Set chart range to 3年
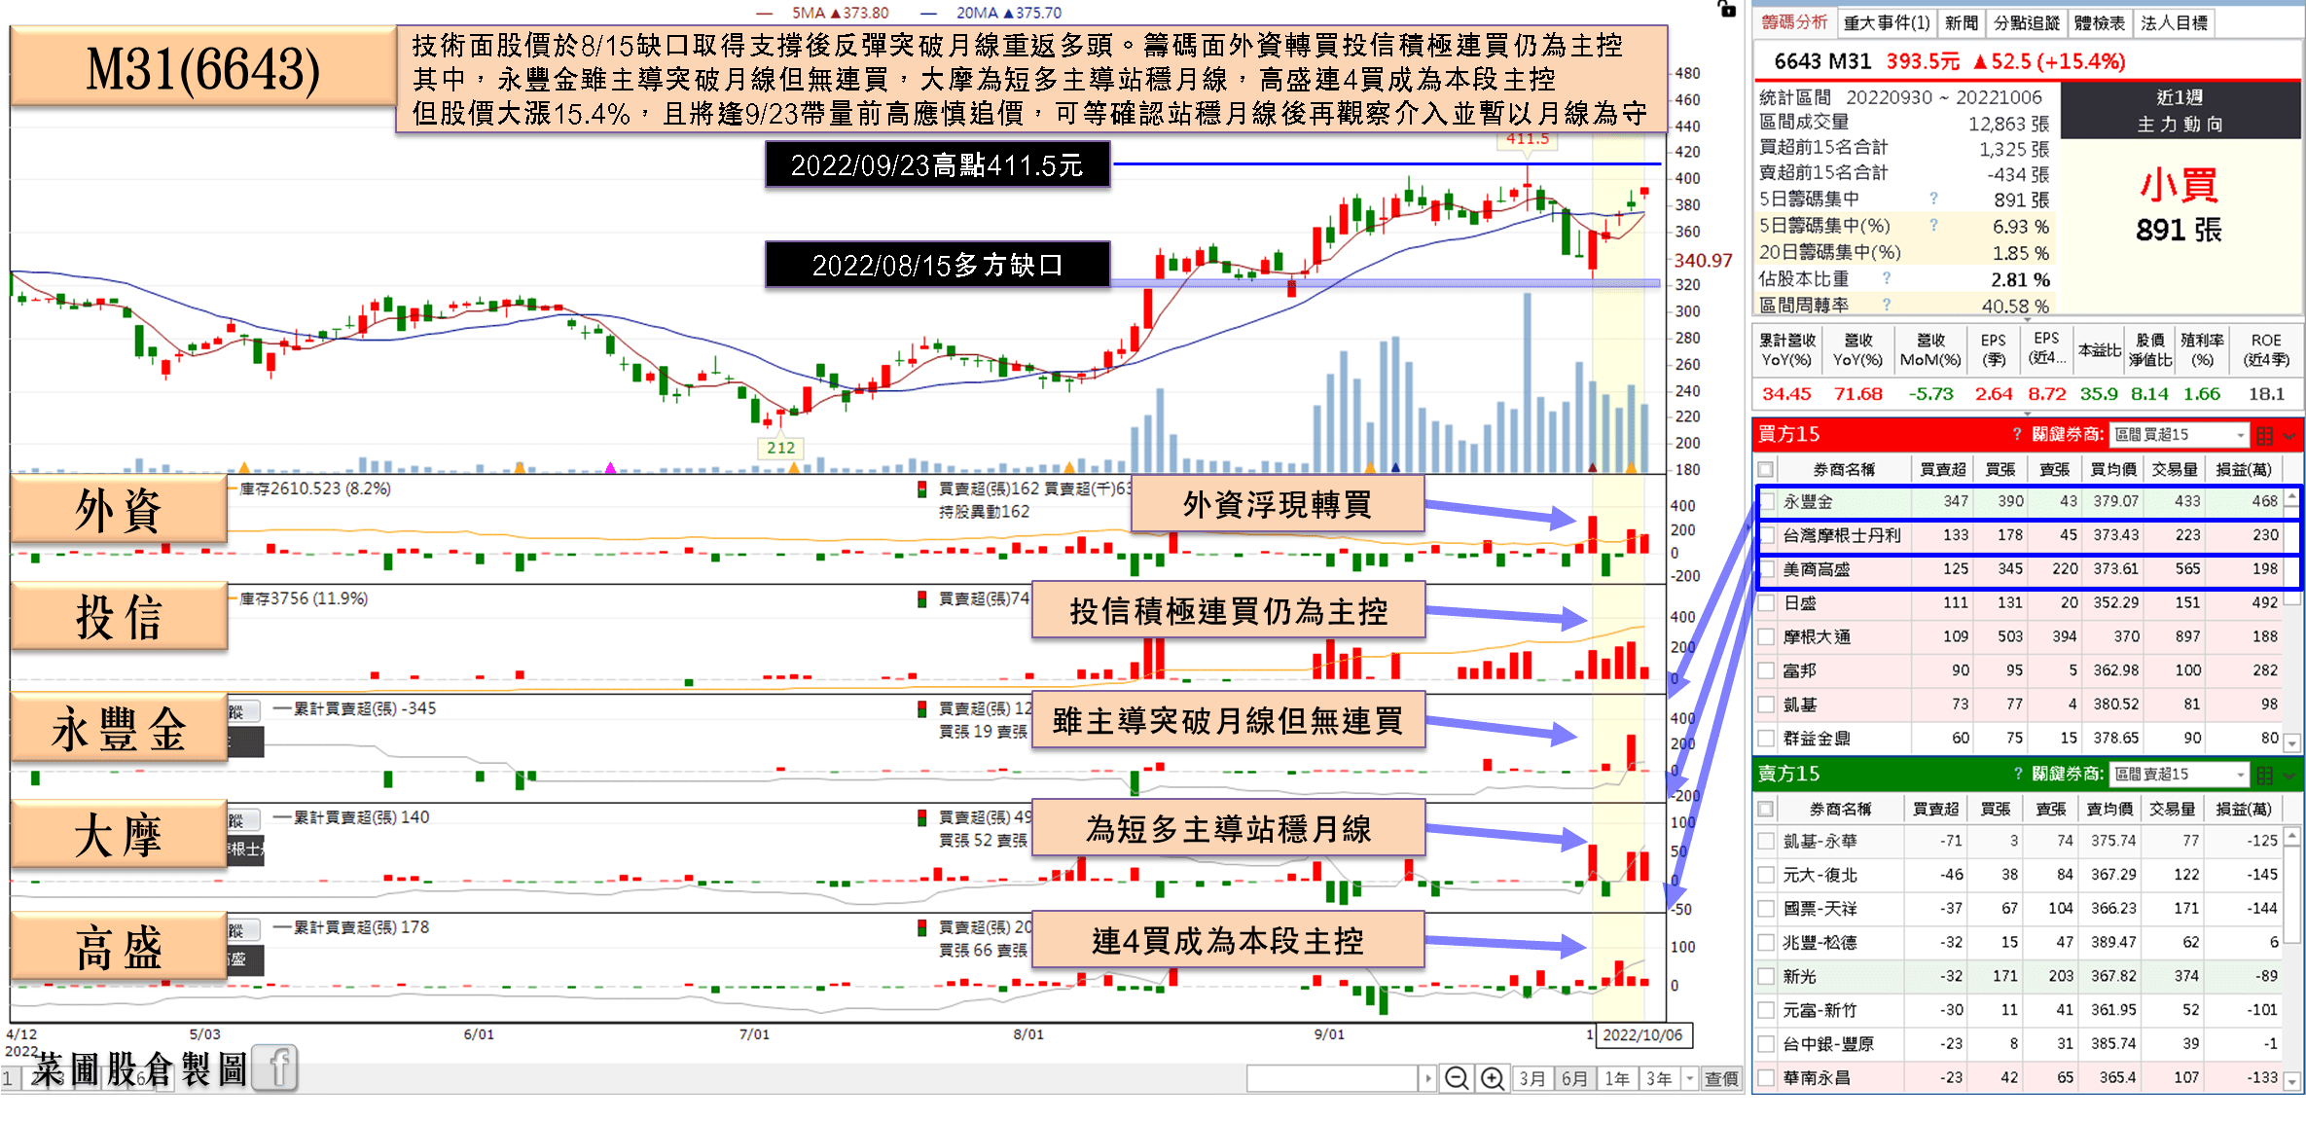Screen dimensions: 2306x1121 point(1660,1078)
